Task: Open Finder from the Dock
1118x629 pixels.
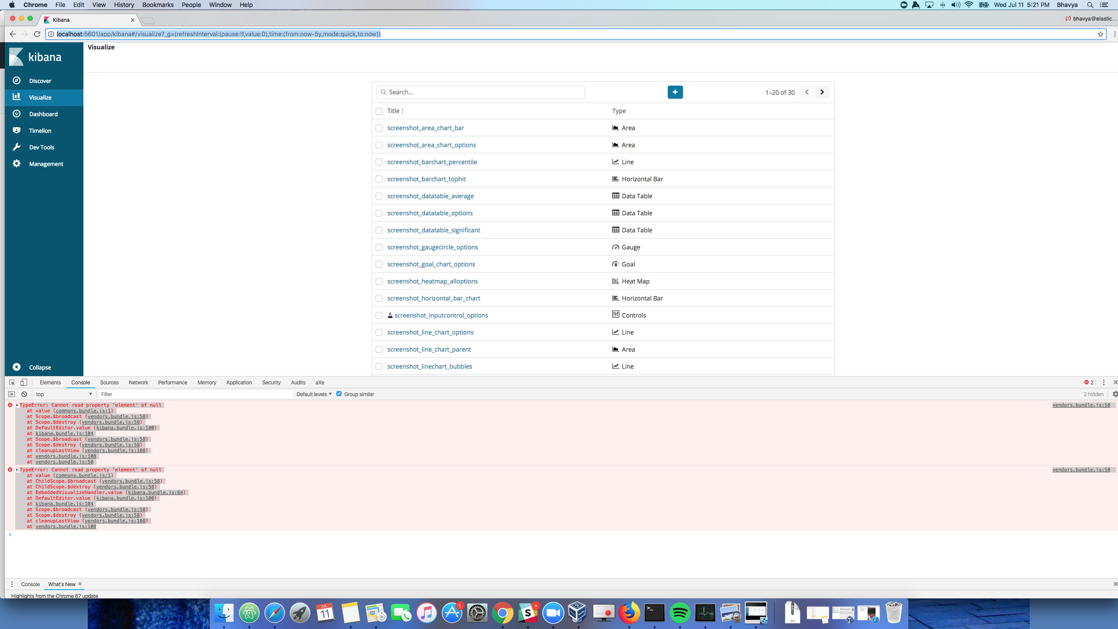Action: (x=224, y=613)
